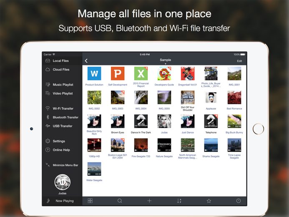Pause the Judas track playing
Viewport: 289px width, 217px height.
tap(62, 182)
